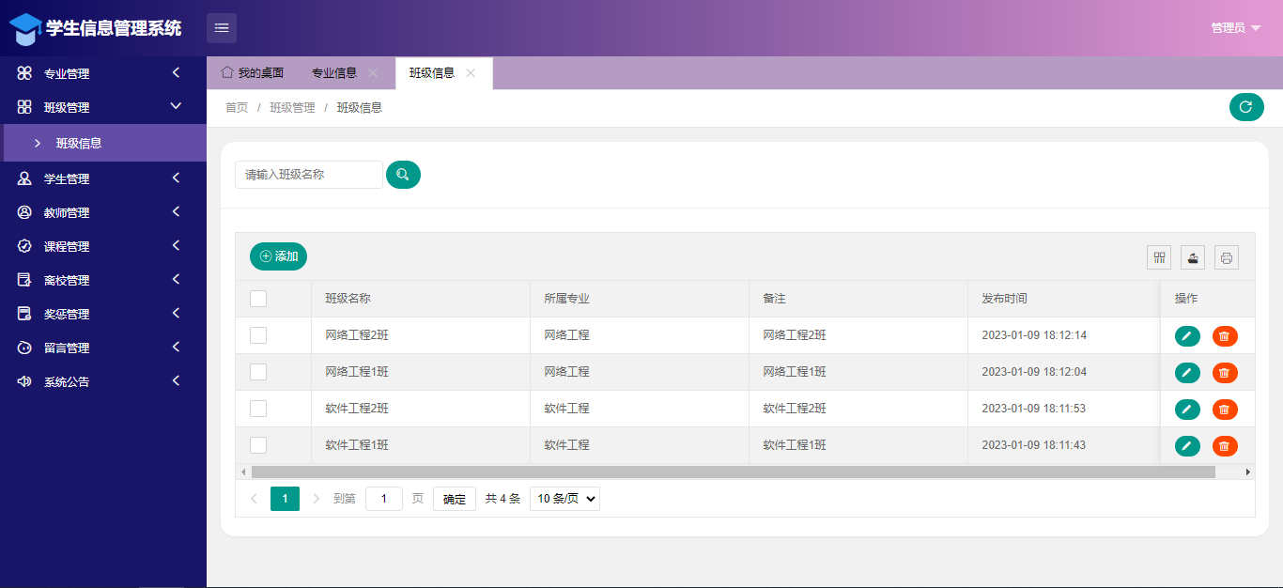Viewport: 1283px width, 588px height.
Task: Click the 奖惩管理 sidebar icon
Action: pos(25,314)
